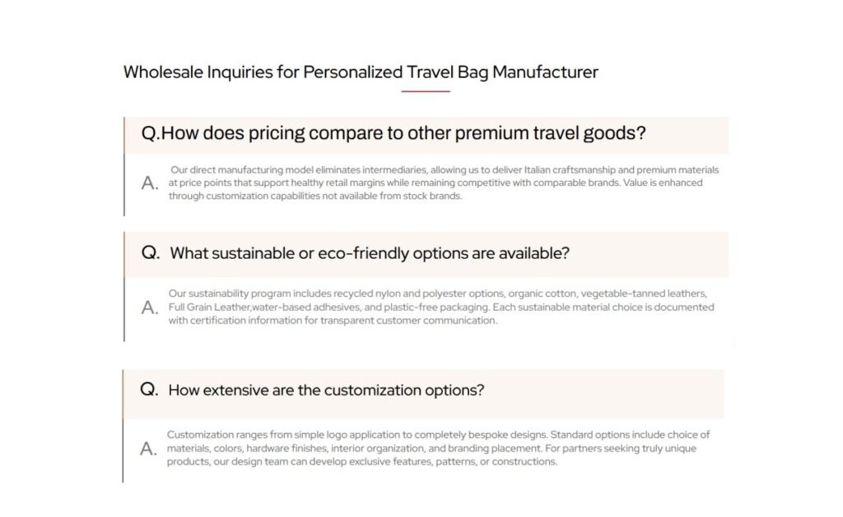Click the Q. marker beside the customization question
843x517 pixels.
[x=149, y=390]
